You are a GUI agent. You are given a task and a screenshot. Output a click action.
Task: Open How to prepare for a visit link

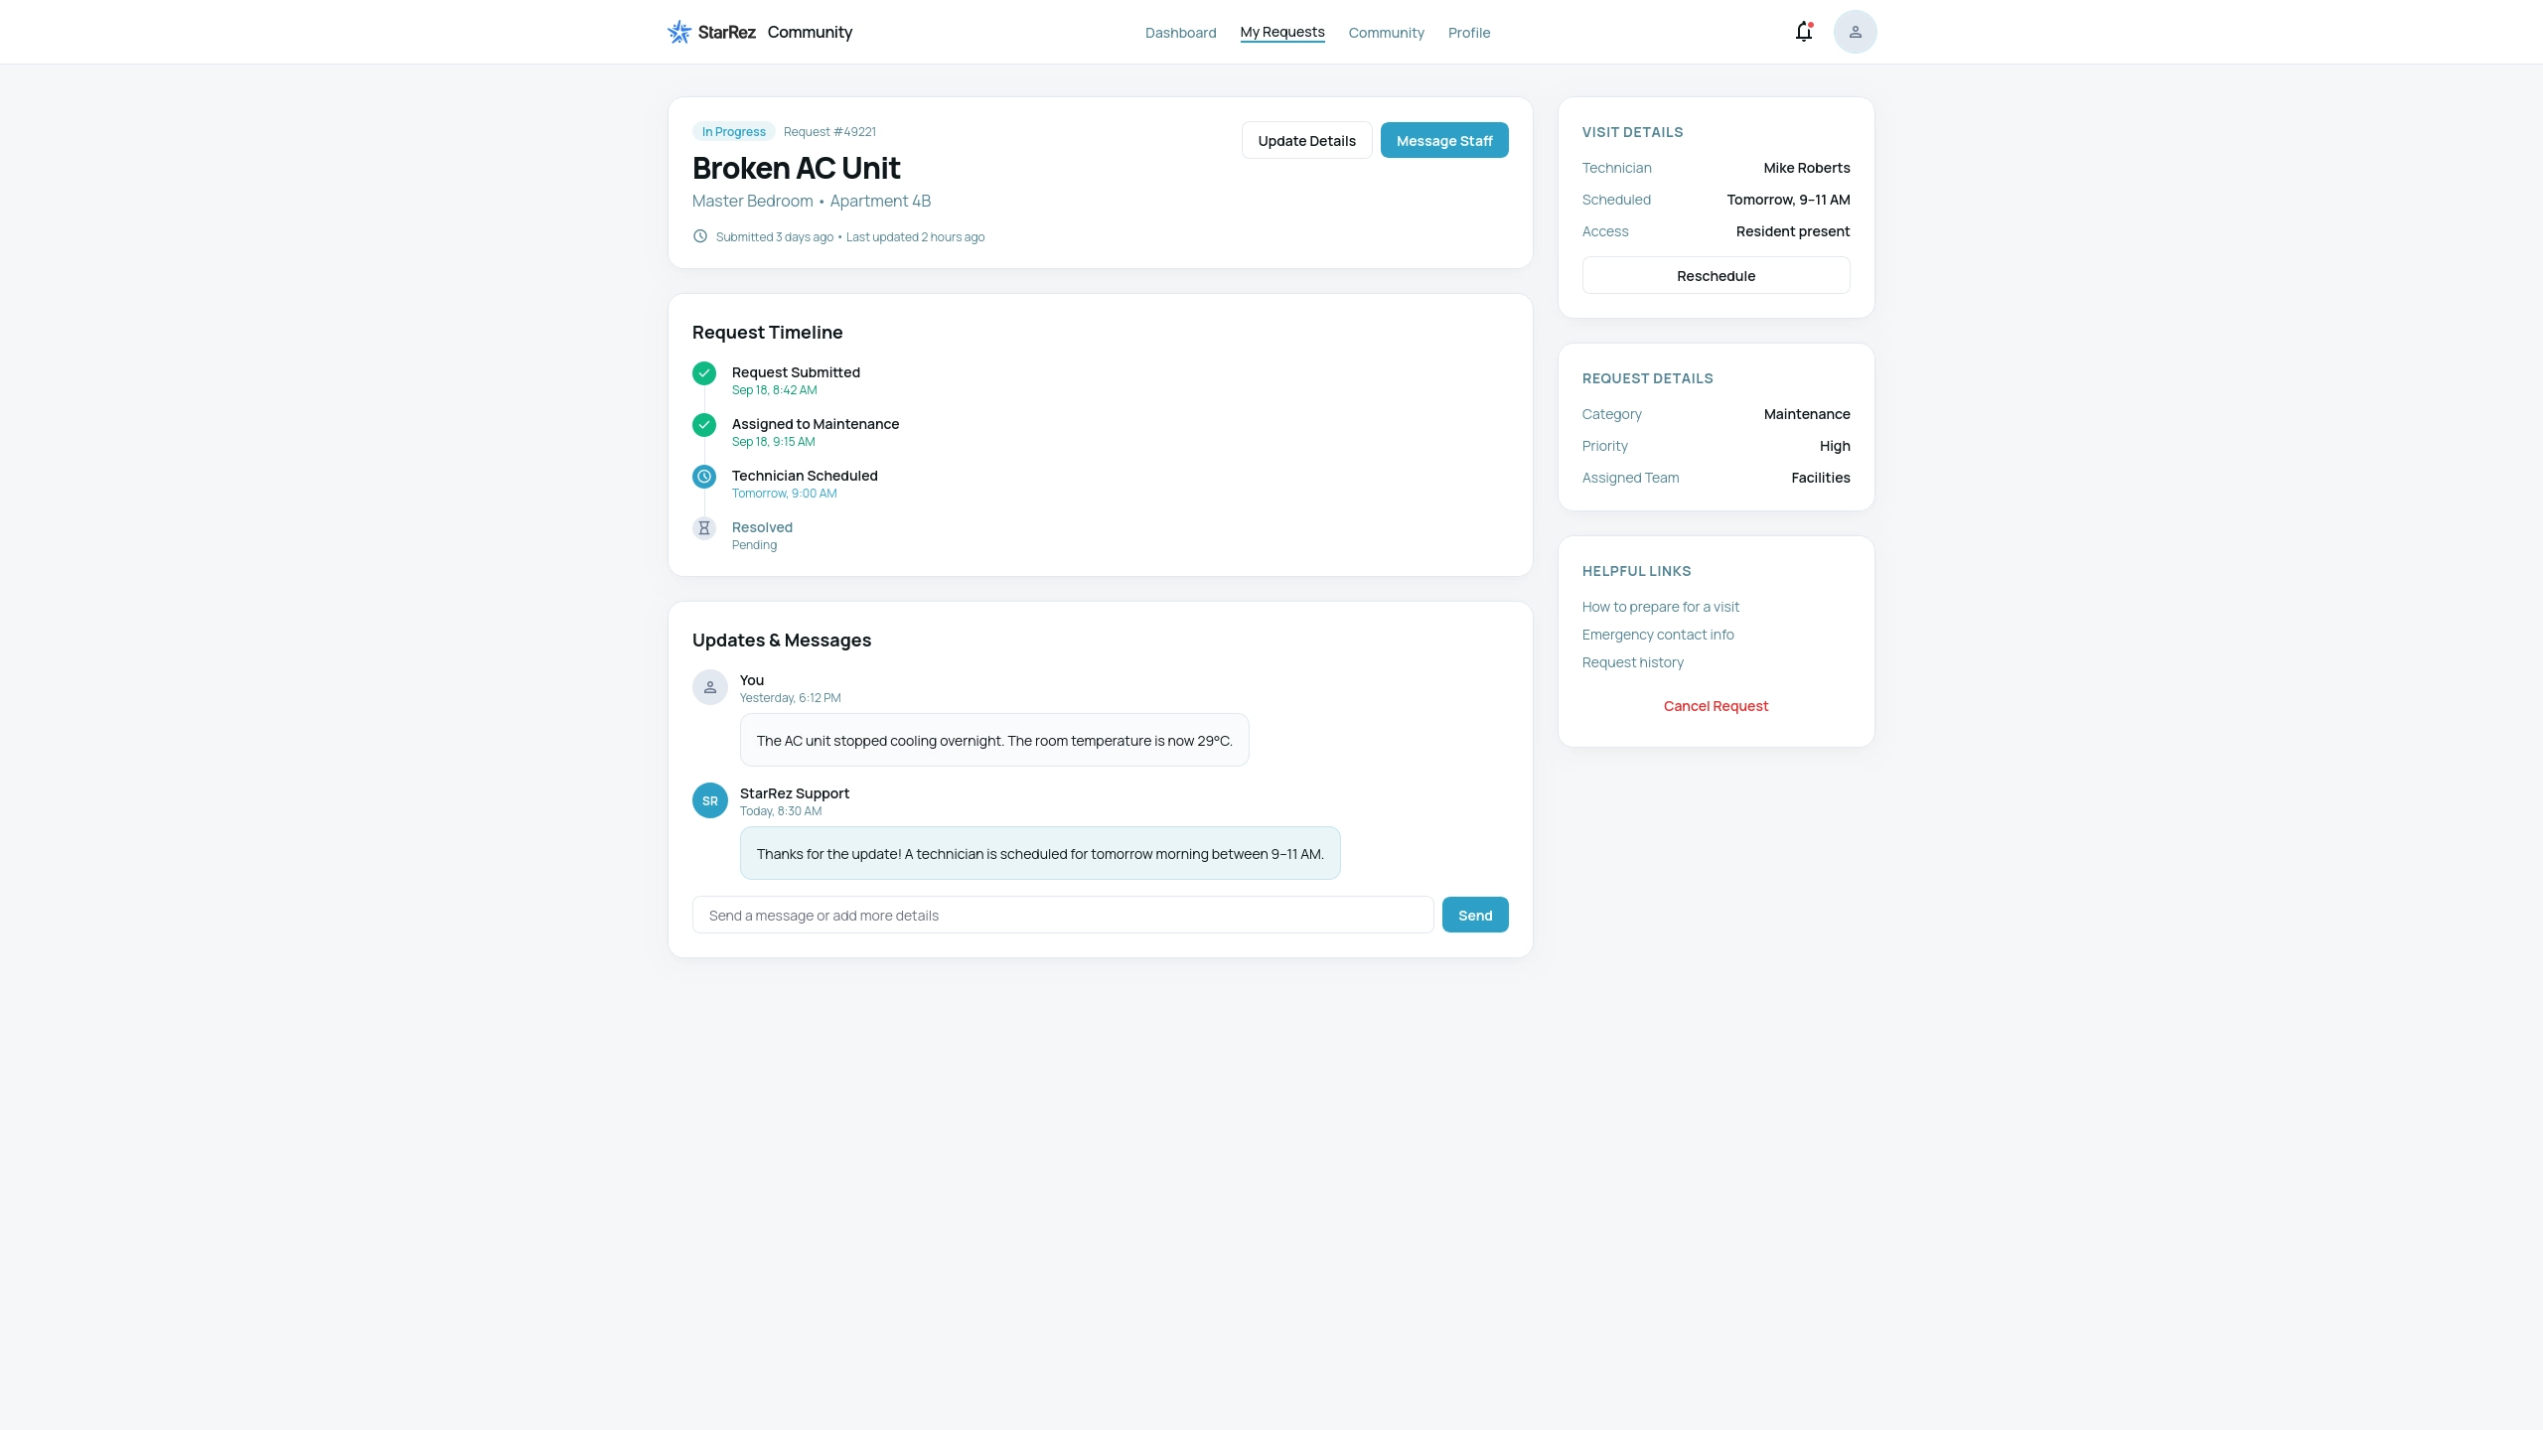1661,607
